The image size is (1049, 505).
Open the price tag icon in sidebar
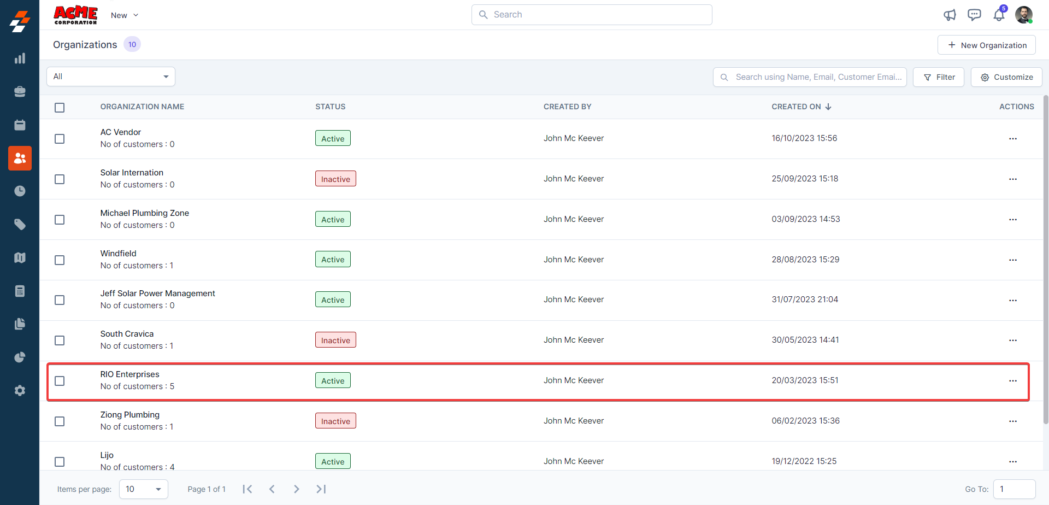coord(20,225)
